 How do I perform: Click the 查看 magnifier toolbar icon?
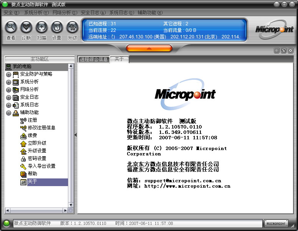[11, 27]
